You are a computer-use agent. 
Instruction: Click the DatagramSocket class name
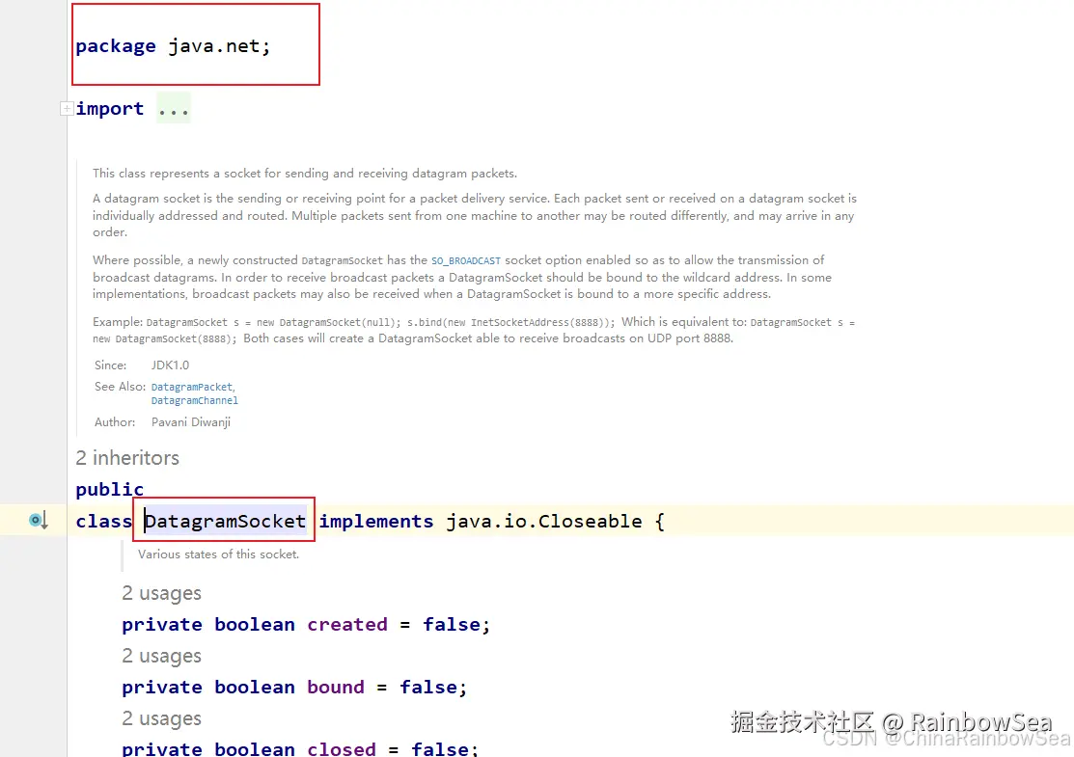226,521
